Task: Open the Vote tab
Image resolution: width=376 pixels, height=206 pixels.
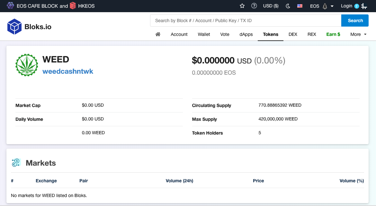Action: pos(225,34)
